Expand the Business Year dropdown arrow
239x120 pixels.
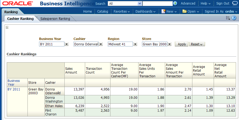coord(67,44)
